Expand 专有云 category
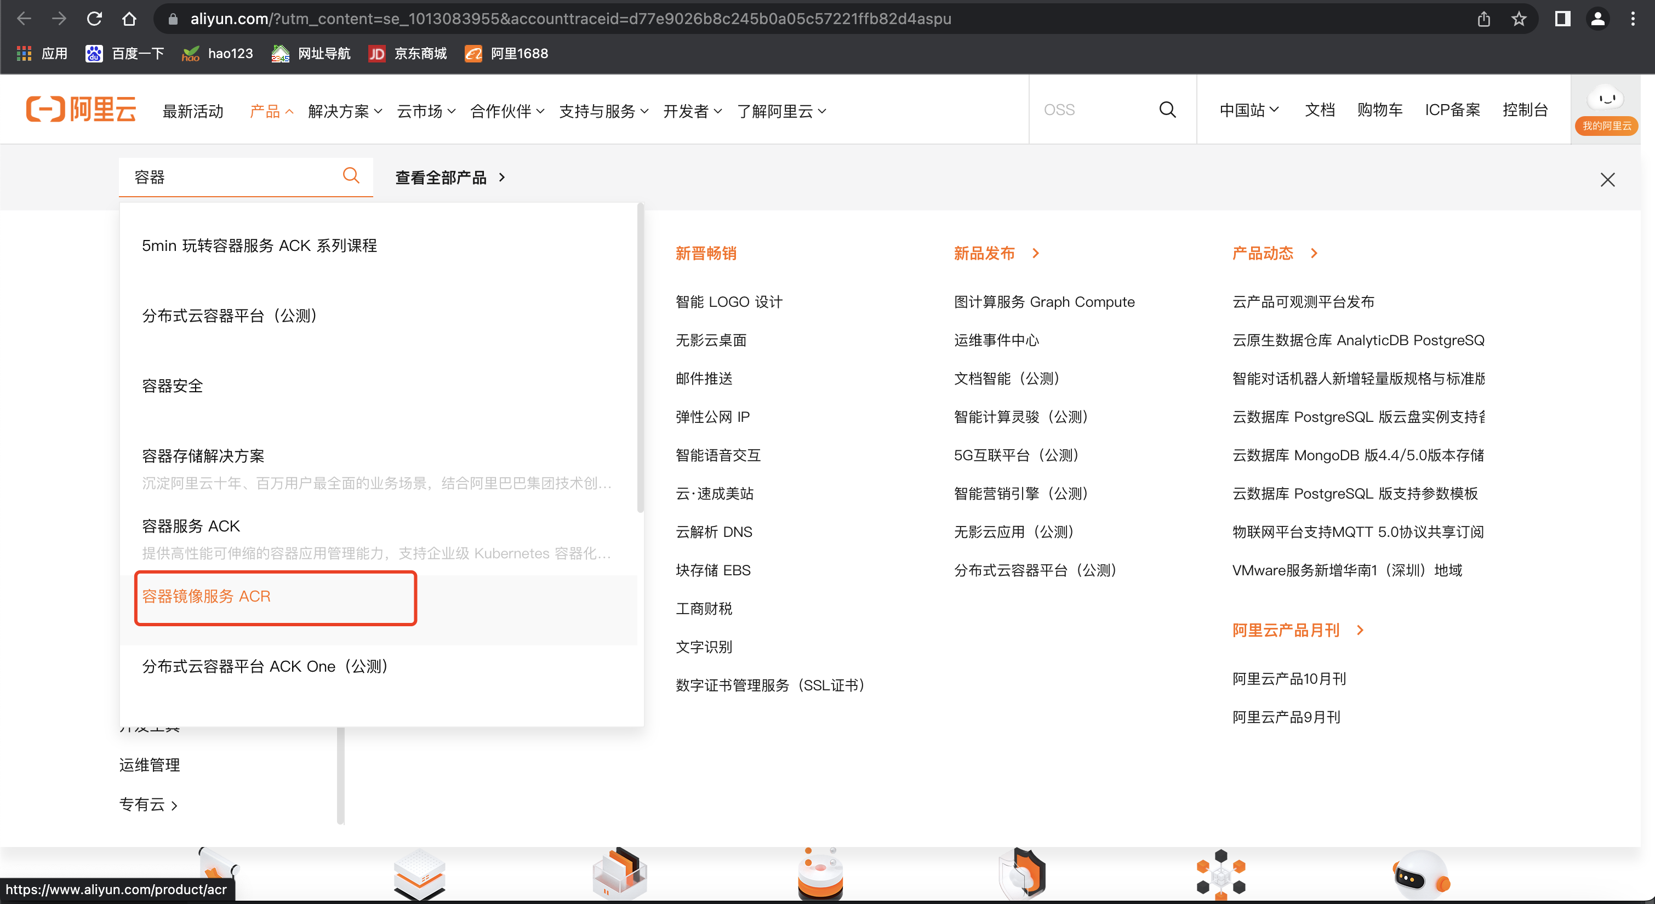Image resolution: width=1655 pixels, height=904 pixels. 149,804
